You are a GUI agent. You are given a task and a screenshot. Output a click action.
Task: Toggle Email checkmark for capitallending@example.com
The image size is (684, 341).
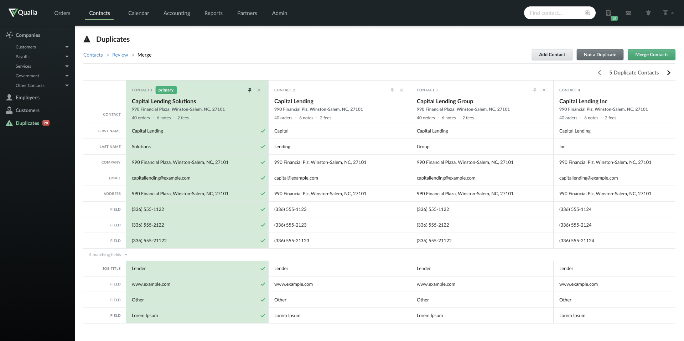[263, 178]
